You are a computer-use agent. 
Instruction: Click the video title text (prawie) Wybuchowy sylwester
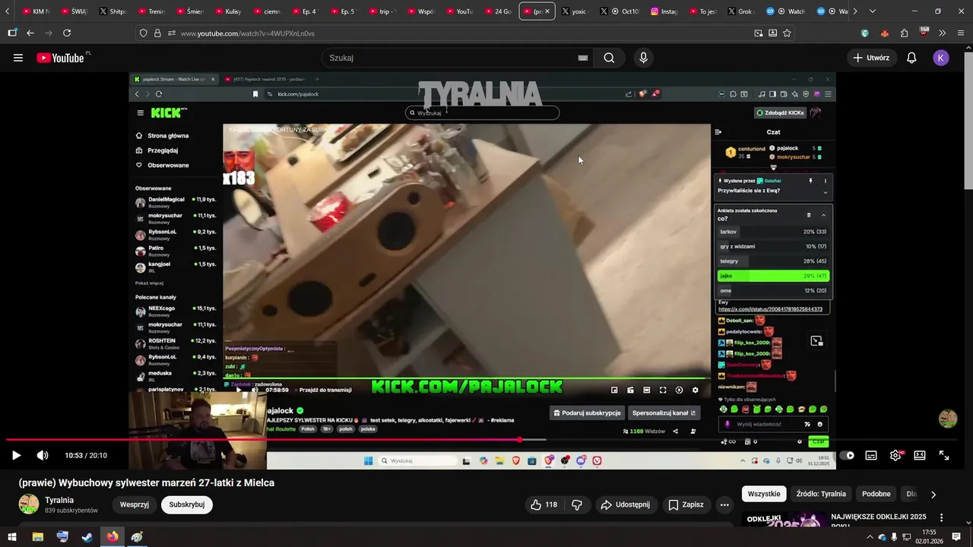(x=147, y=482)
